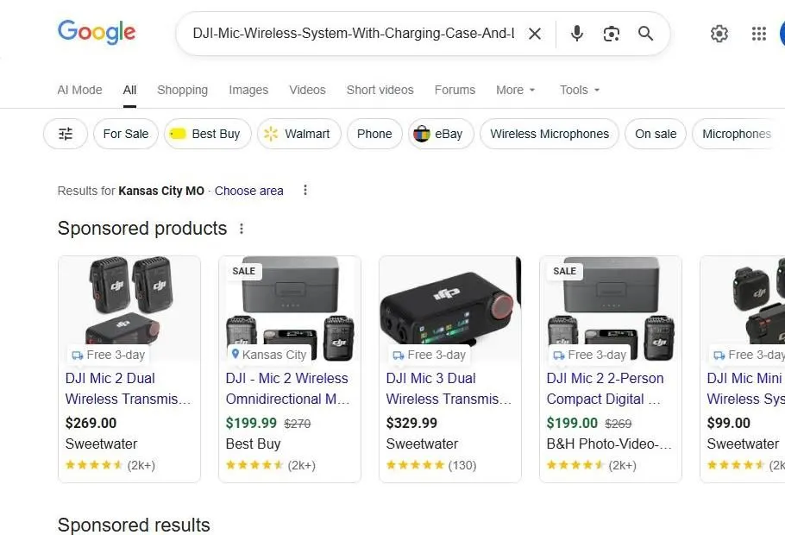The width and height of the screenshot is (785, 535).
Task: Open the three-dot menu beside Choose area
Action: 305,190
